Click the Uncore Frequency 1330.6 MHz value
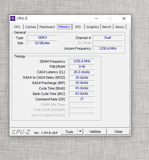 108,48
